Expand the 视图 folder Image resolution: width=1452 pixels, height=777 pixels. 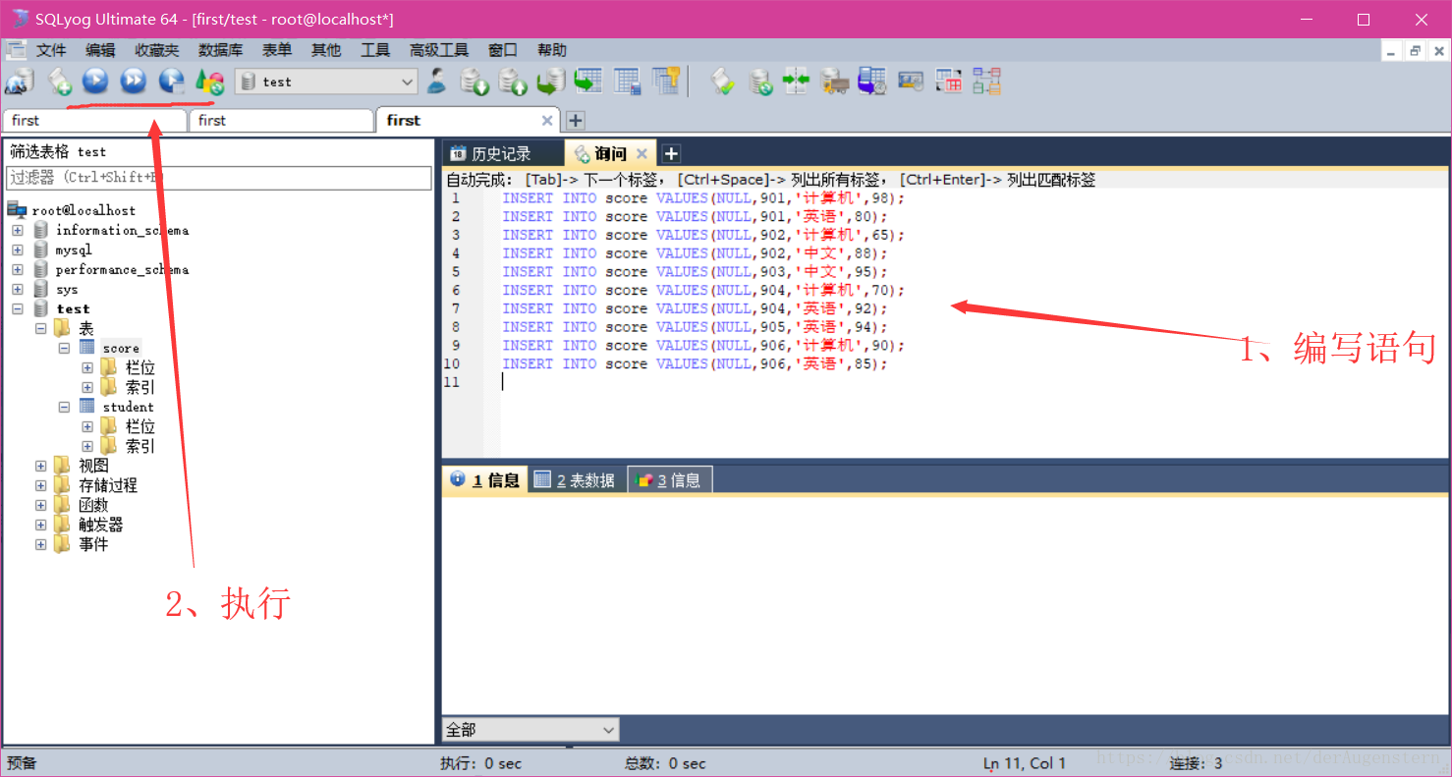40,466
